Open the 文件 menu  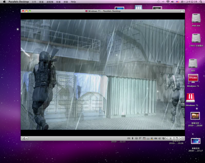click(x=34, y=2)
